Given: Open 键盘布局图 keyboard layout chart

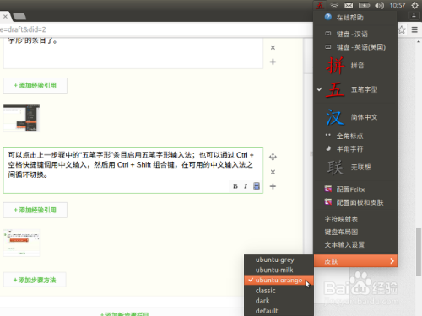Looking at the screenshot, I should [x=355, y=232].
